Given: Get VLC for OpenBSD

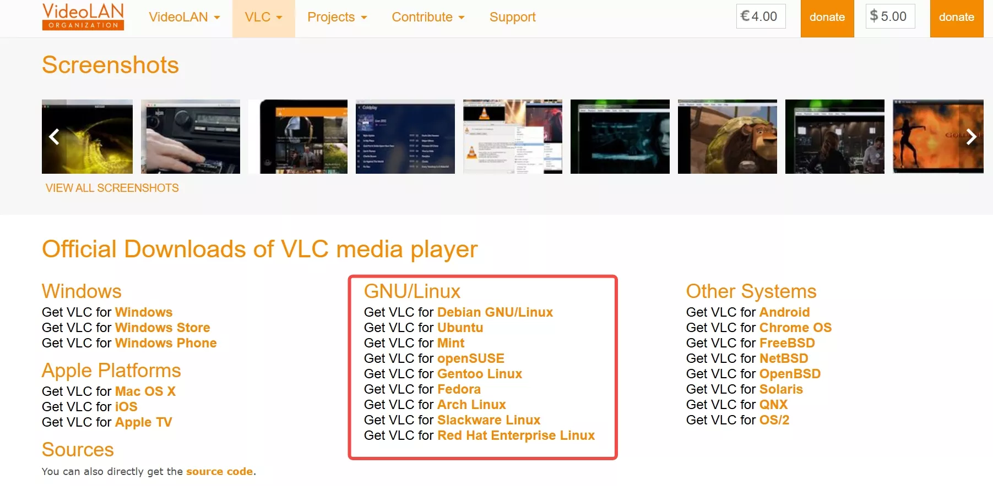Looking at the screenshot, I should coord(790,374).
